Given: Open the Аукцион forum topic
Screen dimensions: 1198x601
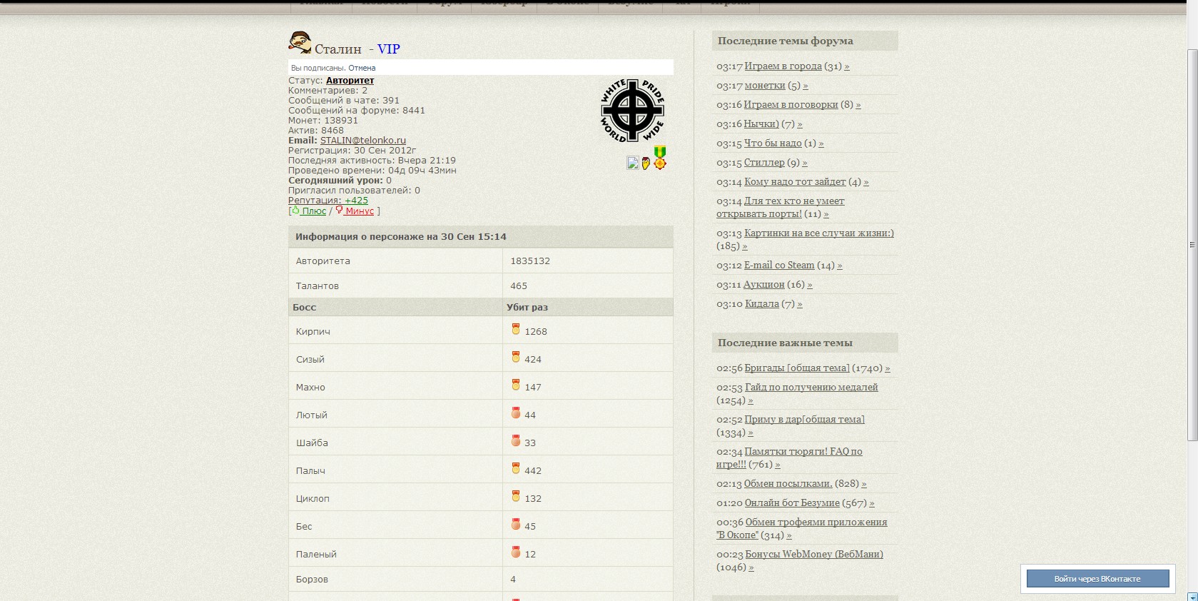Looking at the screenshot, I should tap(763, 284).
